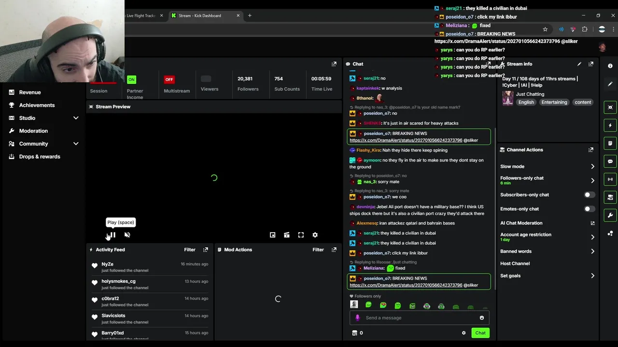Click the pencil icon in right rail
This screenshot has width=618, height=347.
click(610, 84)
